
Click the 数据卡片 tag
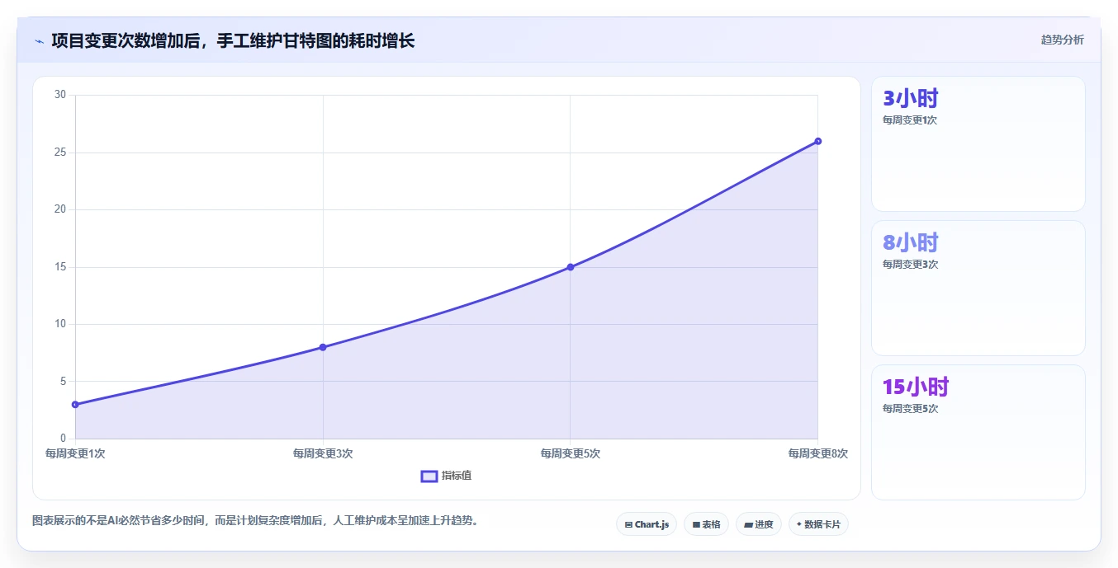click(x=818, y=524)
